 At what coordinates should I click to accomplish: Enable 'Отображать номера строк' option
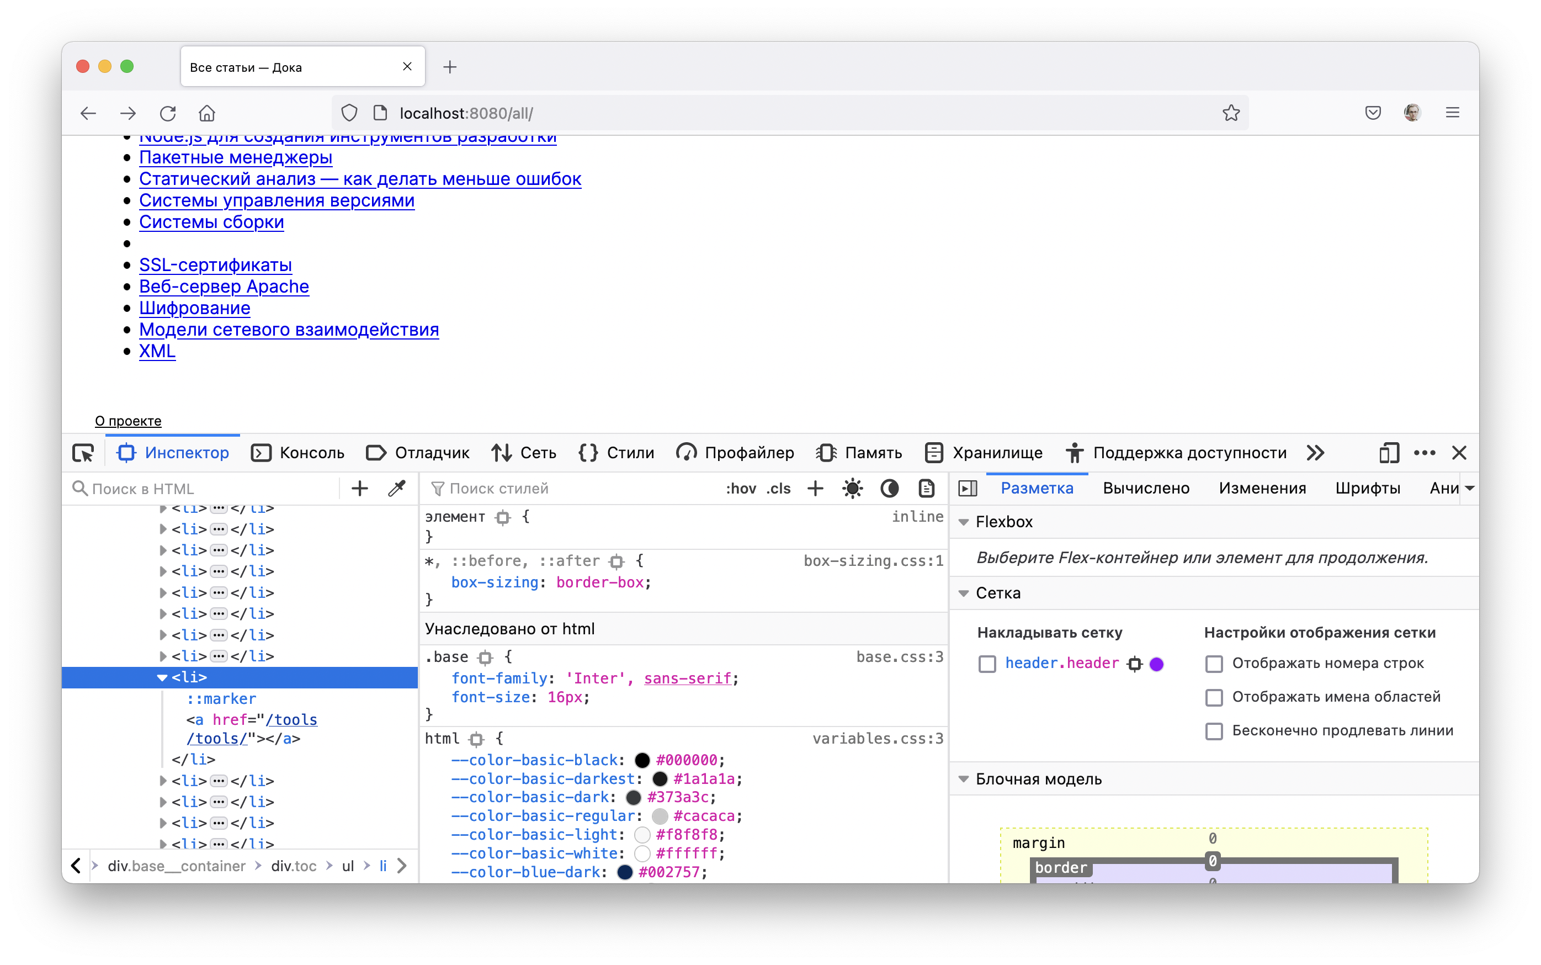[1215, 664]
